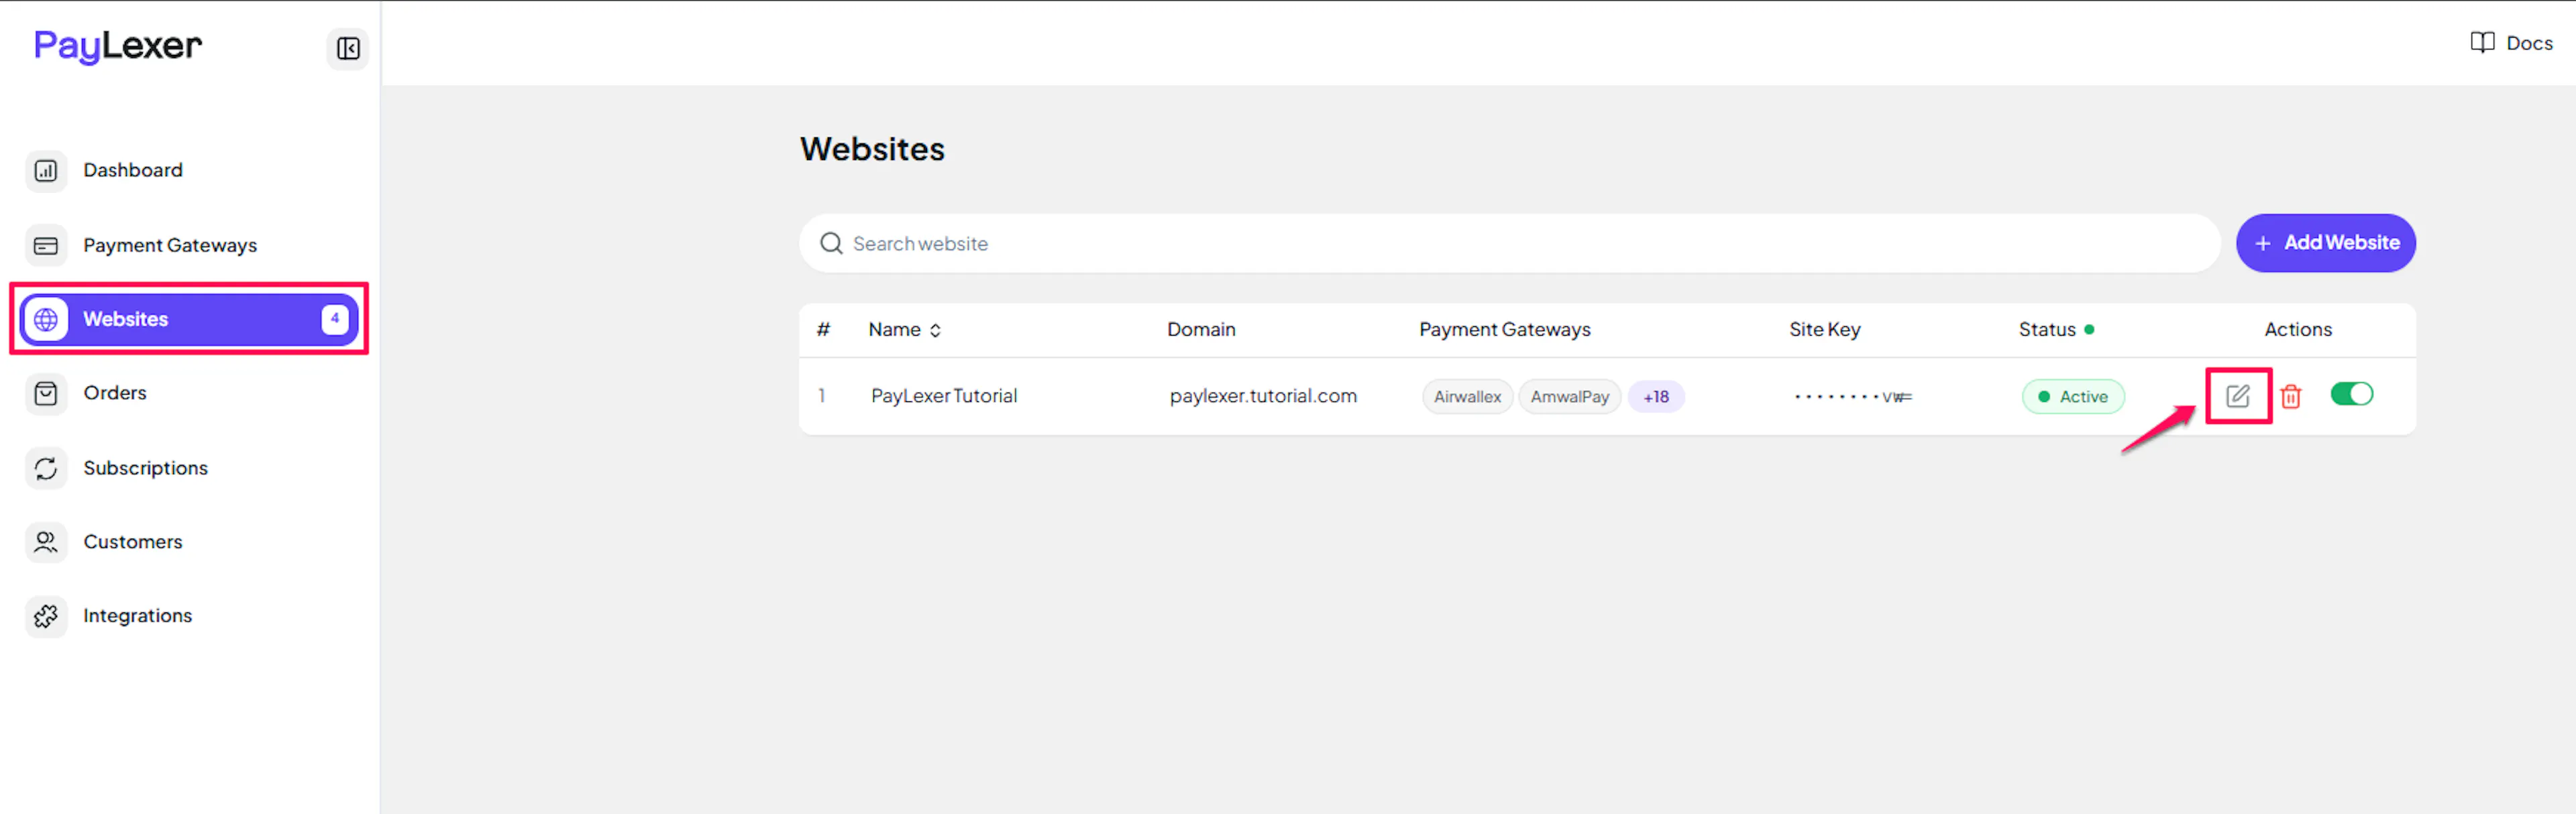
Task: Open the Subscriptions menu item
Action: (146, 468)
